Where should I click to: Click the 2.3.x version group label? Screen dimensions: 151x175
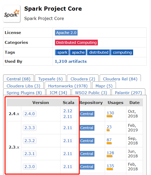14,147
